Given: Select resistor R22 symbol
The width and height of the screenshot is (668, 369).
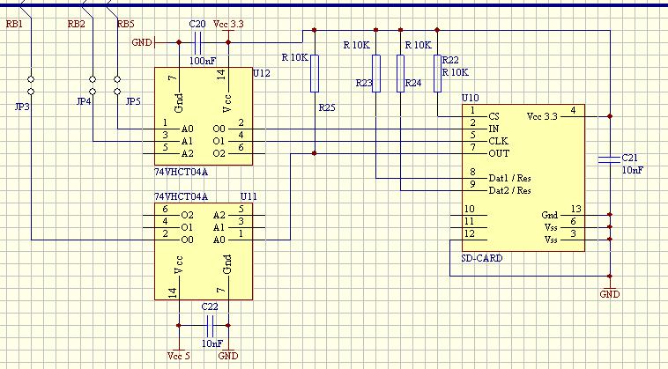Looking at the screenshot, I should tap(437, 73).
